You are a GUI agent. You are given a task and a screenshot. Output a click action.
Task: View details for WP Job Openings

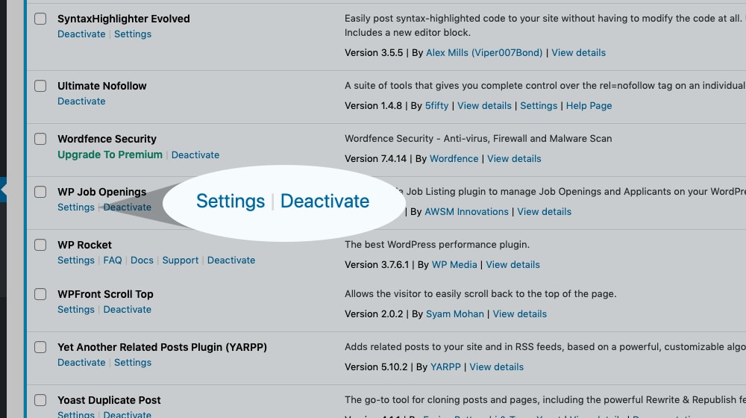(x=545, y=211)
